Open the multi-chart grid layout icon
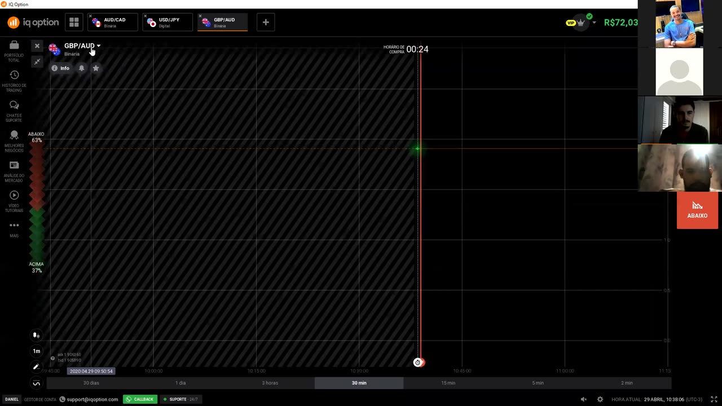The image size is (722, 406). pyautogui.click(x=74, y=22)
